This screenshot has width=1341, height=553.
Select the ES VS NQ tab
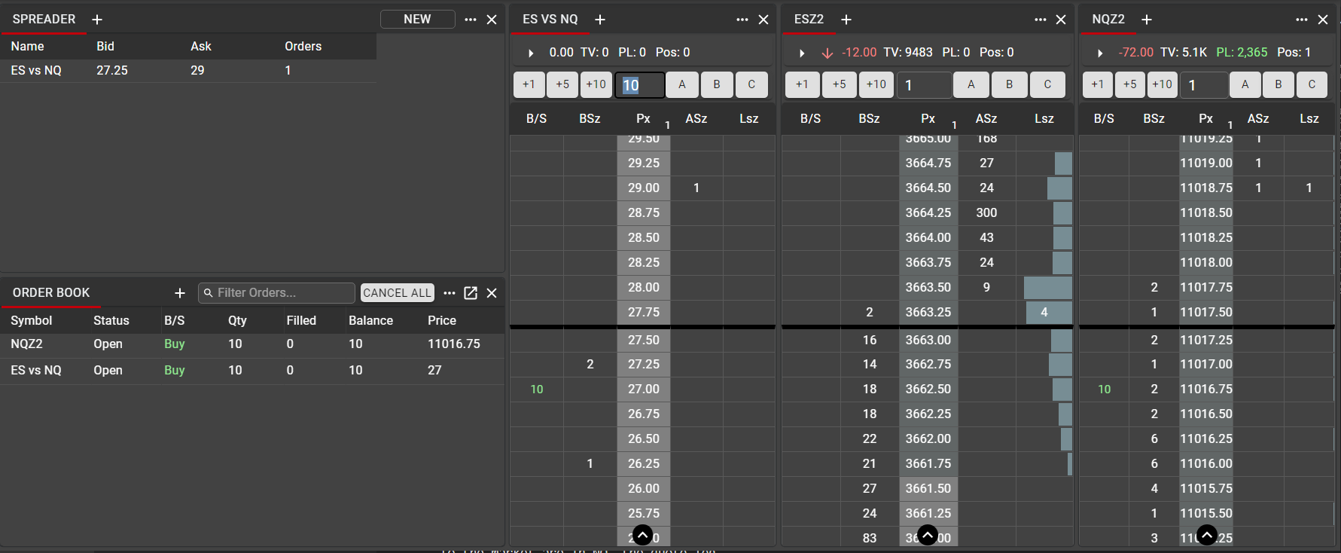(x=550, y=20)
